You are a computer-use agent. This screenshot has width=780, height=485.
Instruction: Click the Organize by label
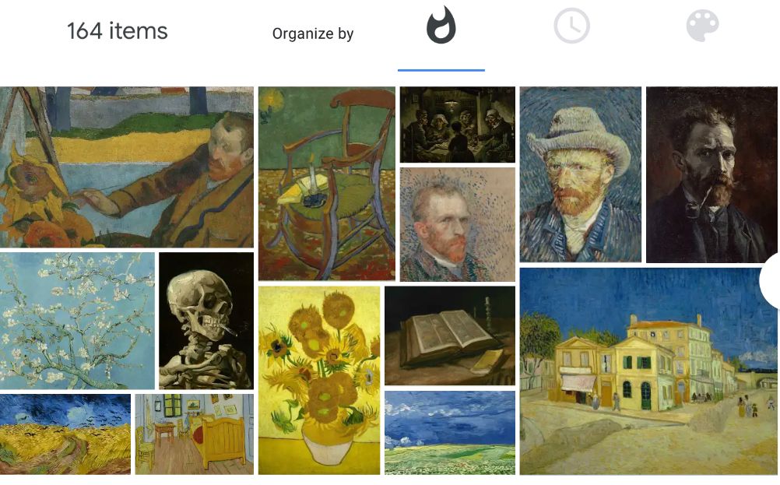(313, 33)
